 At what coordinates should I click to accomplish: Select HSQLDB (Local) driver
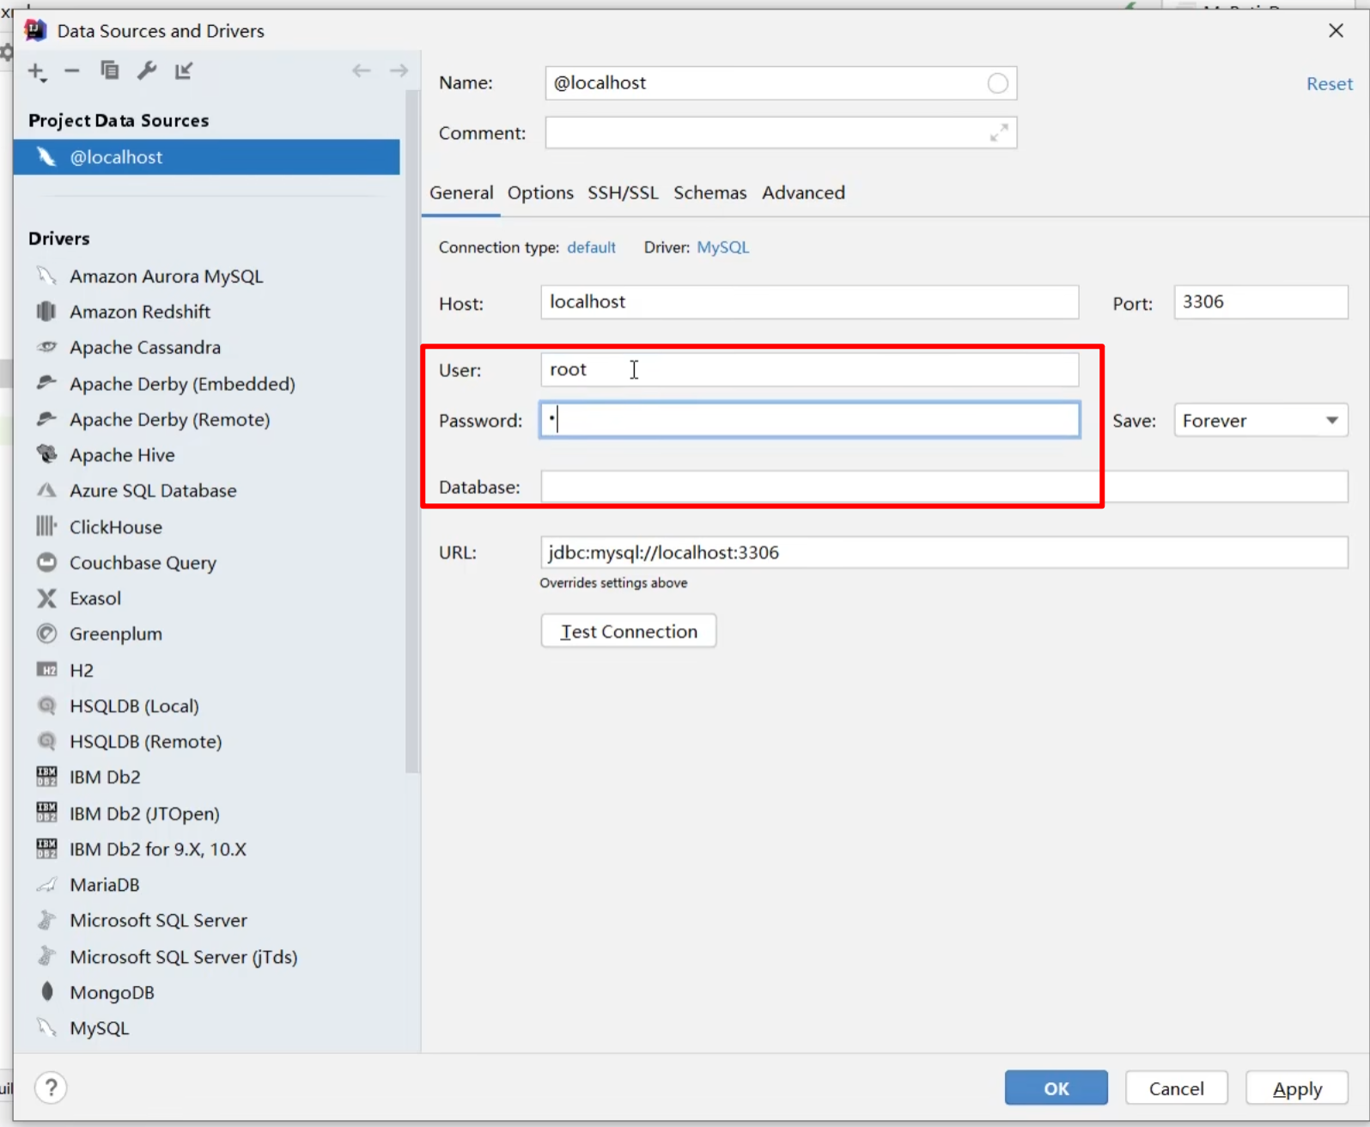click(x=134, y=706)
